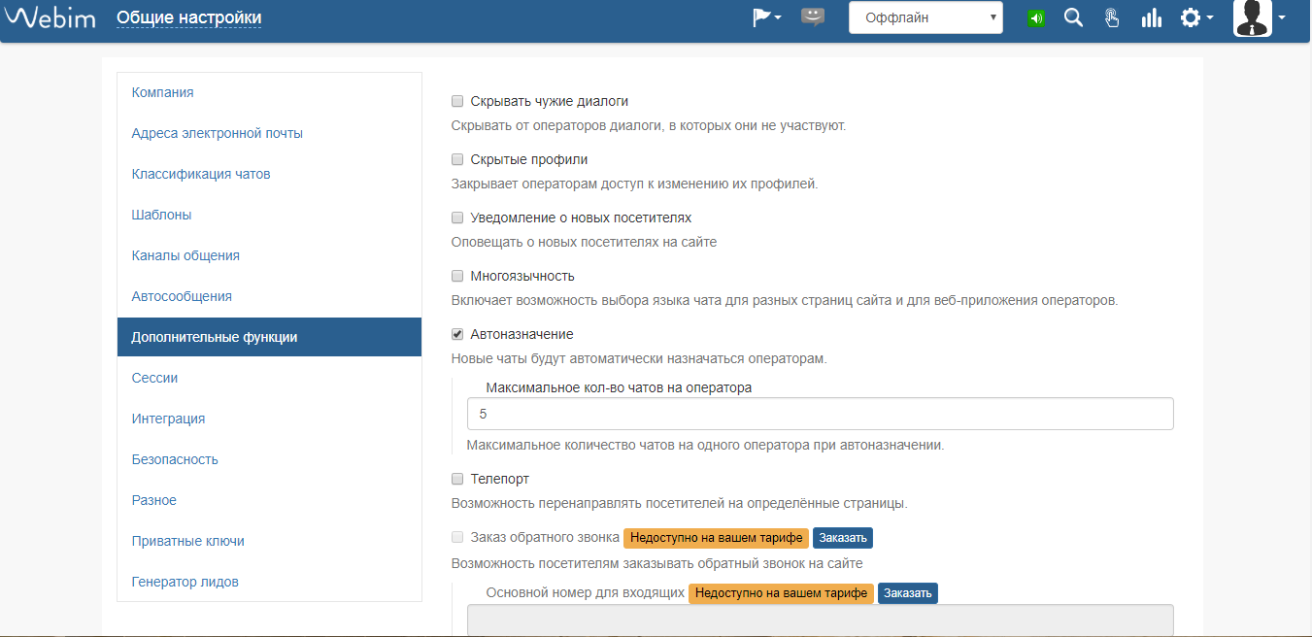Open Каналы общения section
The width and height of the screenshot is (1312, 637).
(270, 255)
